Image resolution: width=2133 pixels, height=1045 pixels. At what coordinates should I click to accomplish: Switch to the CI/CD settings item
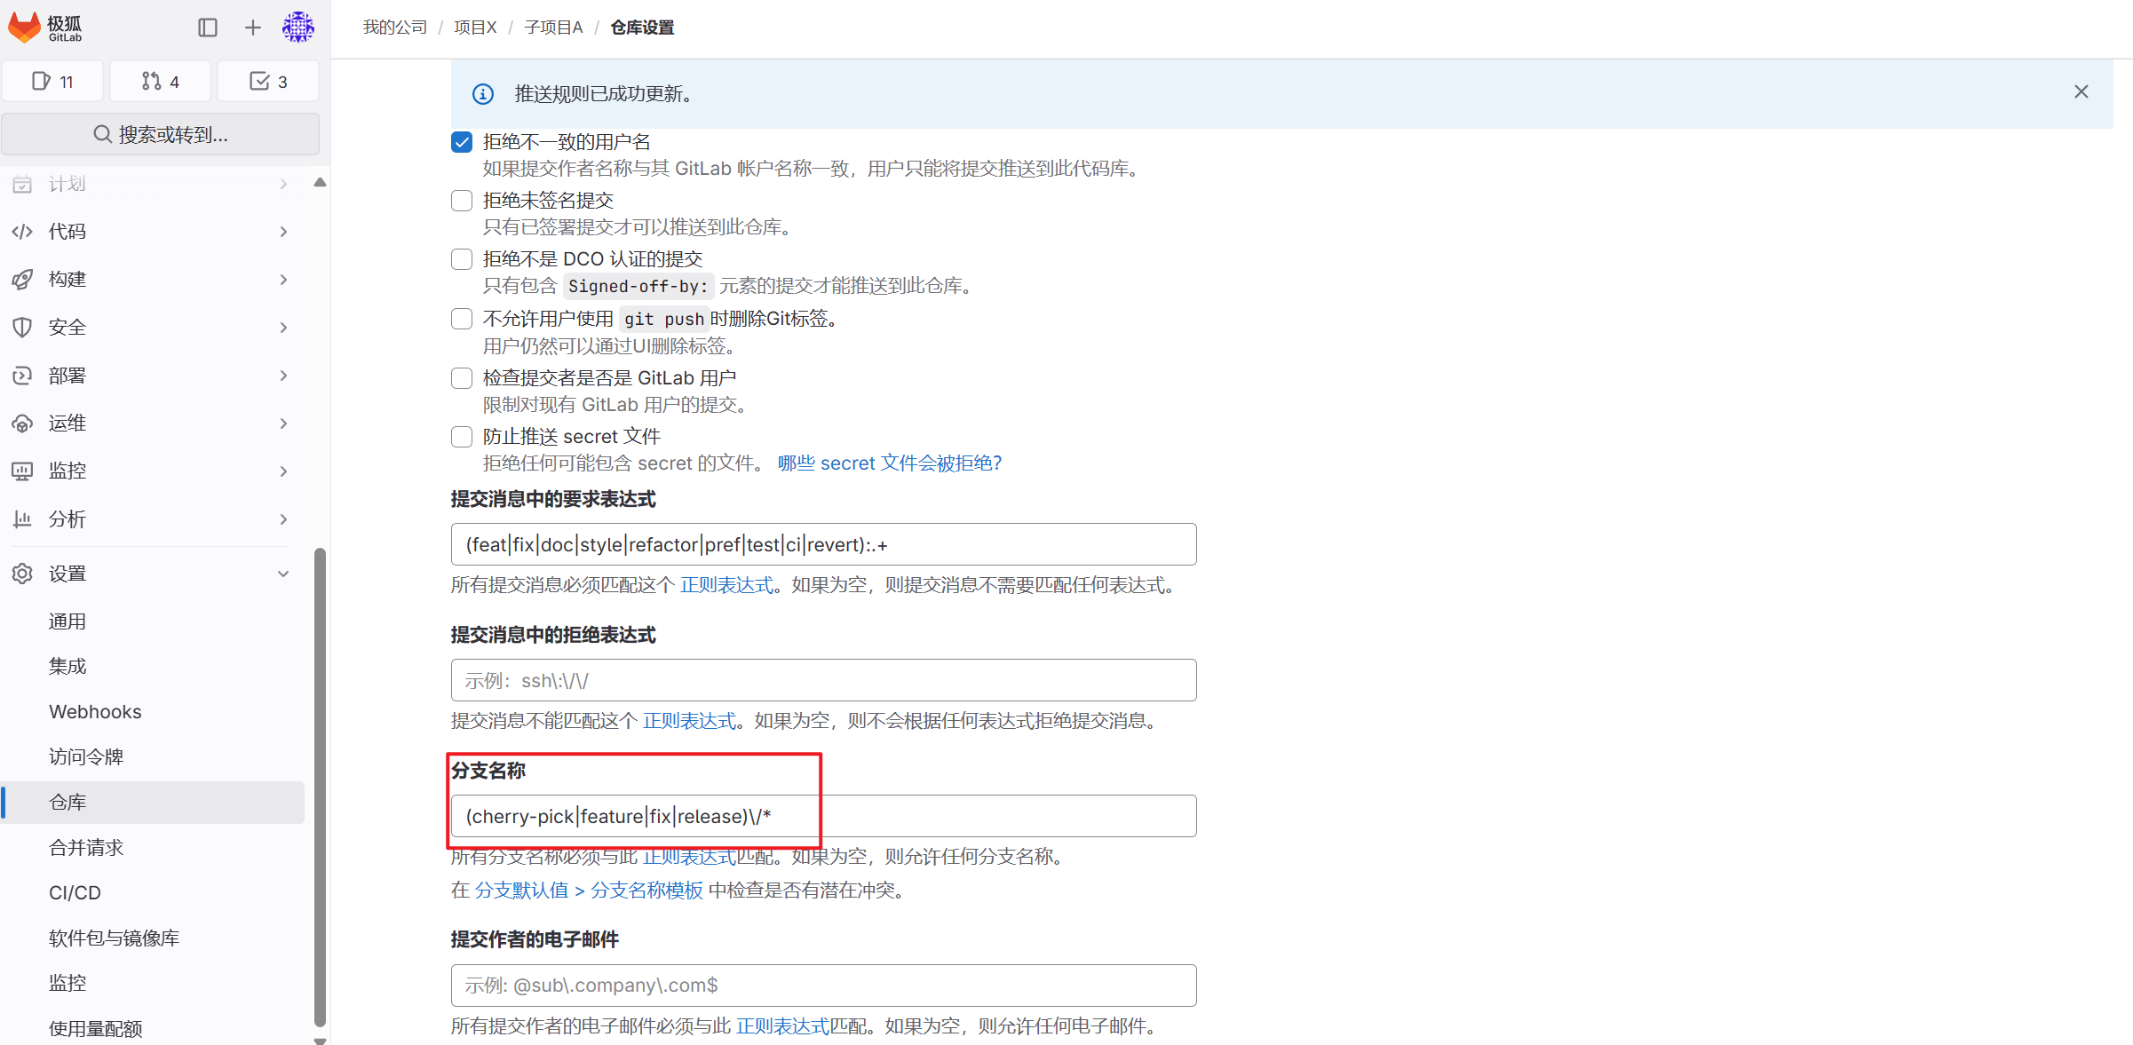point(75,892)
